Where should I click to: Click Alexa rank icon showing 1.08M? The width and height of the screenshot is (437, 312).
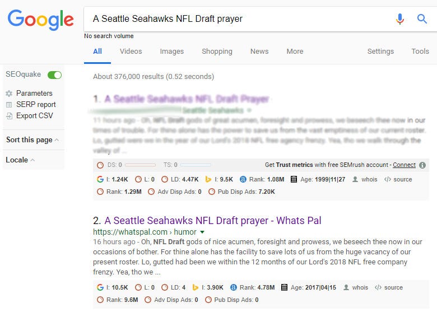(243, 179)
